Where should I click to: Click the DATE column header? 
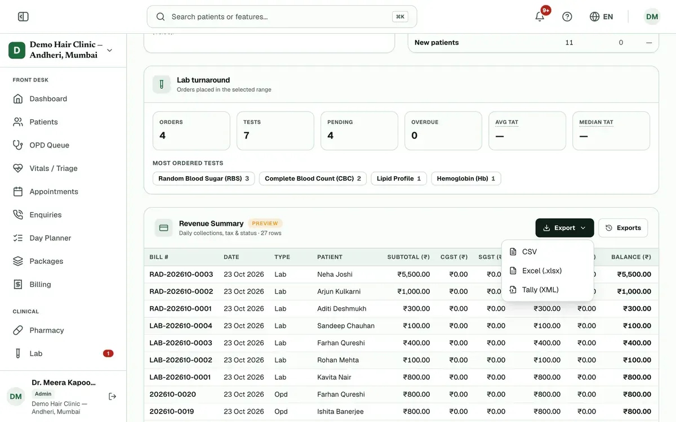coord(232,257)
